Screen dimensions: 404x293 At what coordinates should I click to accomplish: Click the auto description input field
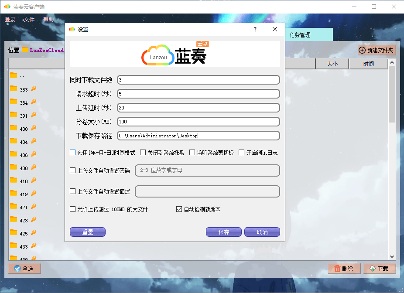coord(207,191)
